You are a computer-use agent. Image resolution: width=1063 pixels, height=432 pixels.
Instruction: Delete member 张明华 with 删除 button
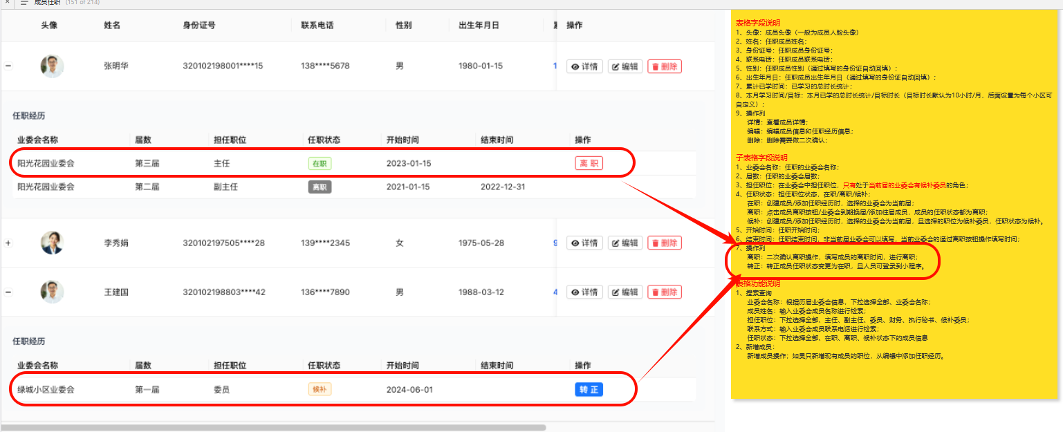pyautogui.click(x=664, y=66)
